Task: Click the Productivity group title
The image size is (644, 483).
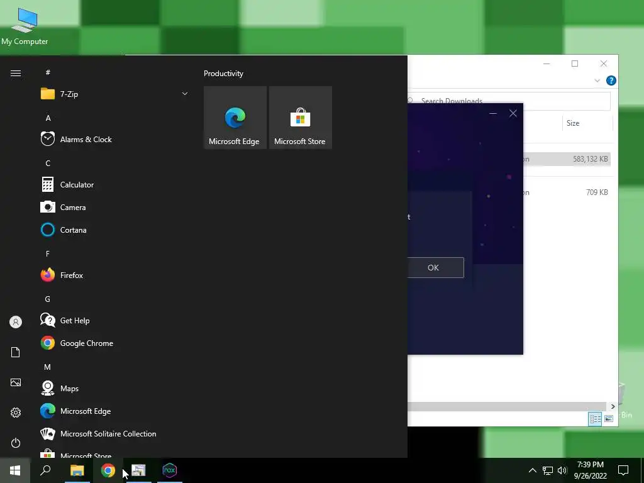Action: click(223, 74)
